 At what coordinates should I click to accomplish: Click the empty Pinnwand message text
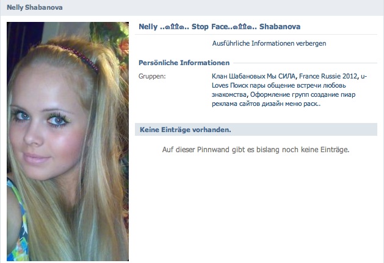coord(256,149)
